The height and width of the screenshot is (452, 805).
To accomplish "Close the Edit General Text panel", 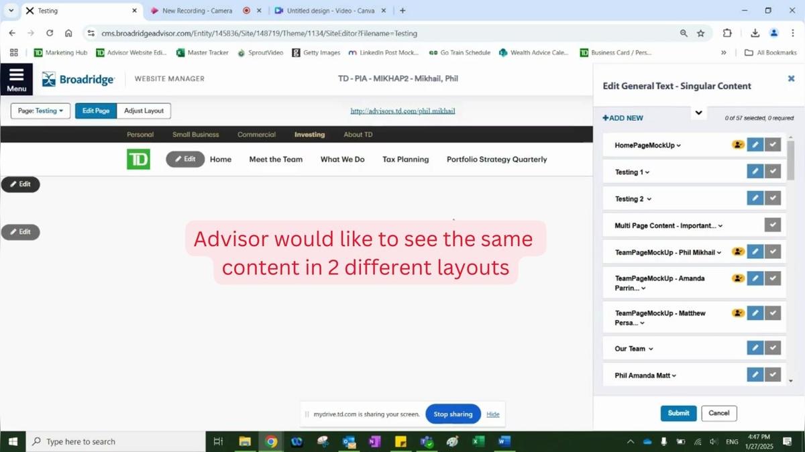I will [791, 79].
